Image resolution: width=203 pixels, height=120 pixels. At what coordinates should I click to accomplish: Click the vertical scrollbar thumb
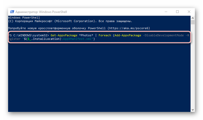click(x=193, y=22)
